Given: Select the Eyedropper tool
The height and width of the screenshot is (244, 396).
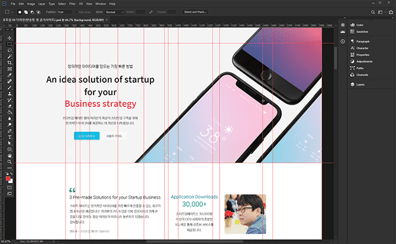Looking at the screenshot, I should pos(9,75).
